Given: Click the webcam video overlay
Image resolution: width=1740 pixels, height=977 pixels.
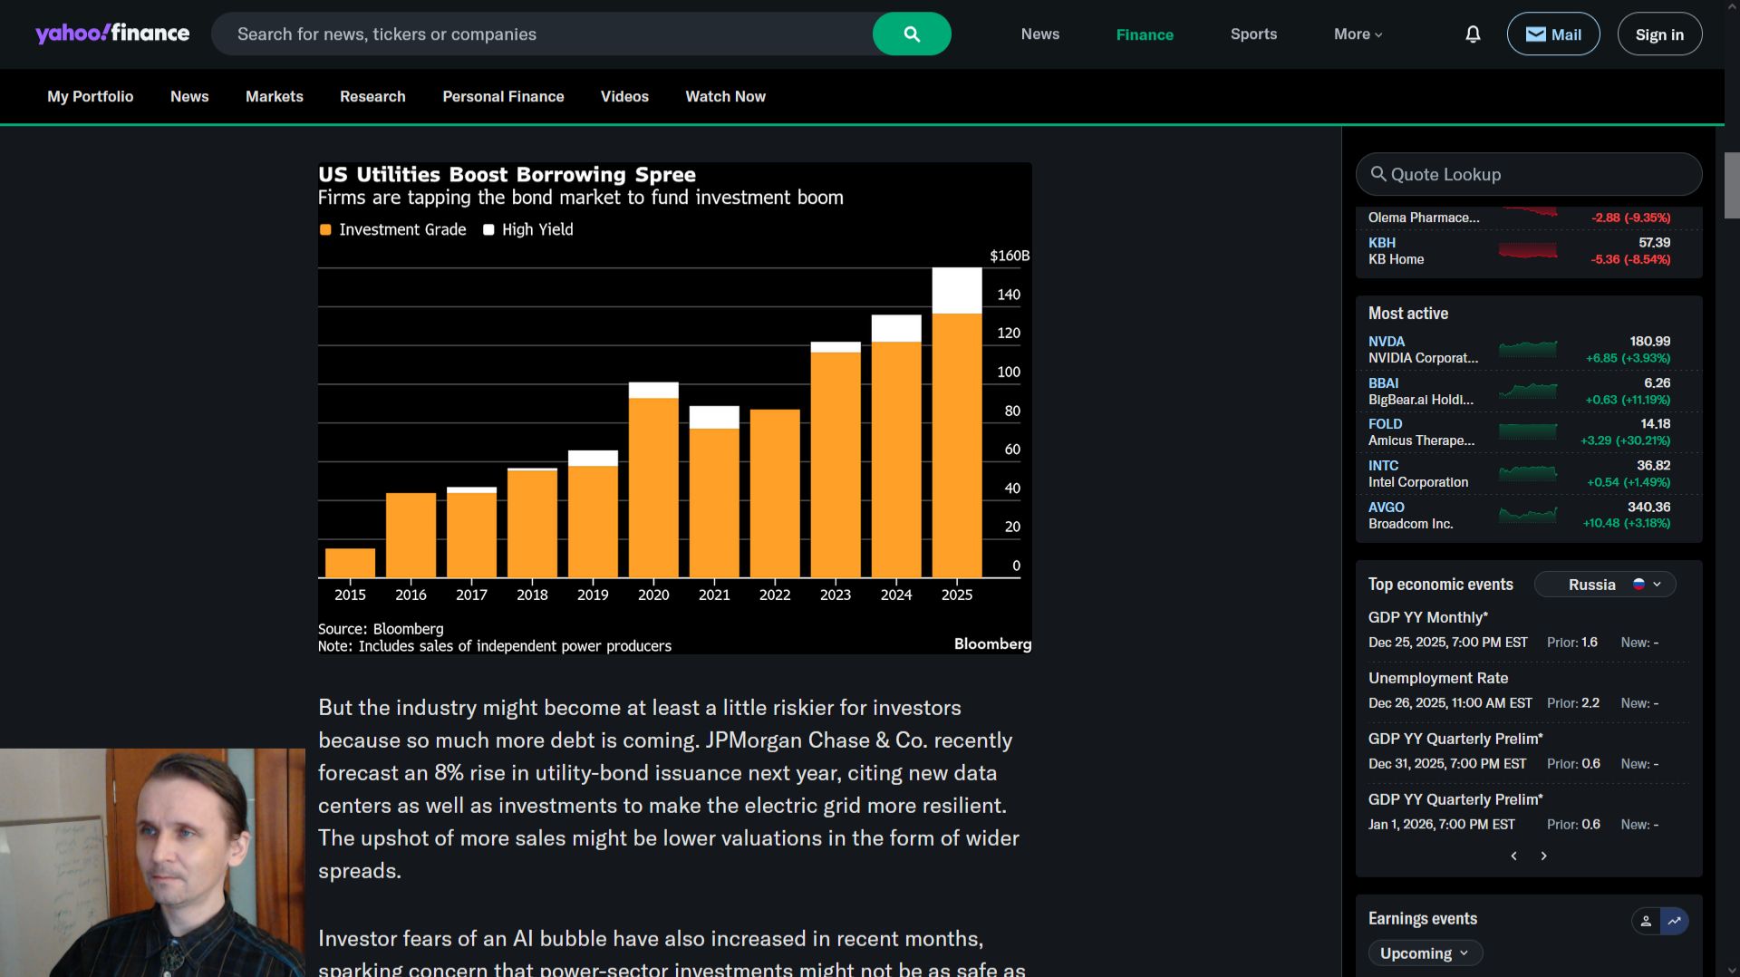Looking at the screenshot, I should (x=152, y=863).
